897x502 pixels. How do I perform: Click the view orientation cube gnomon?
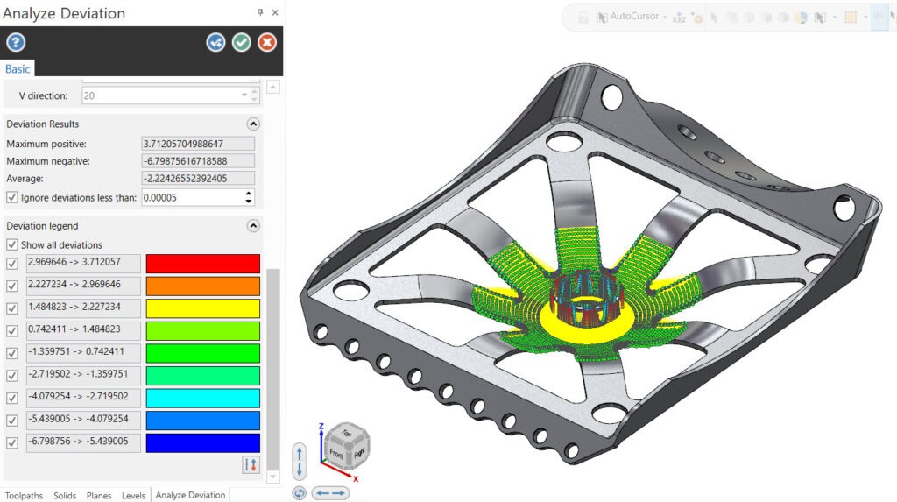(x=346, y=449)
